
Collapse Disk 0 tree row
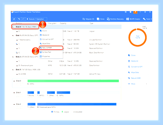[13, 27]
